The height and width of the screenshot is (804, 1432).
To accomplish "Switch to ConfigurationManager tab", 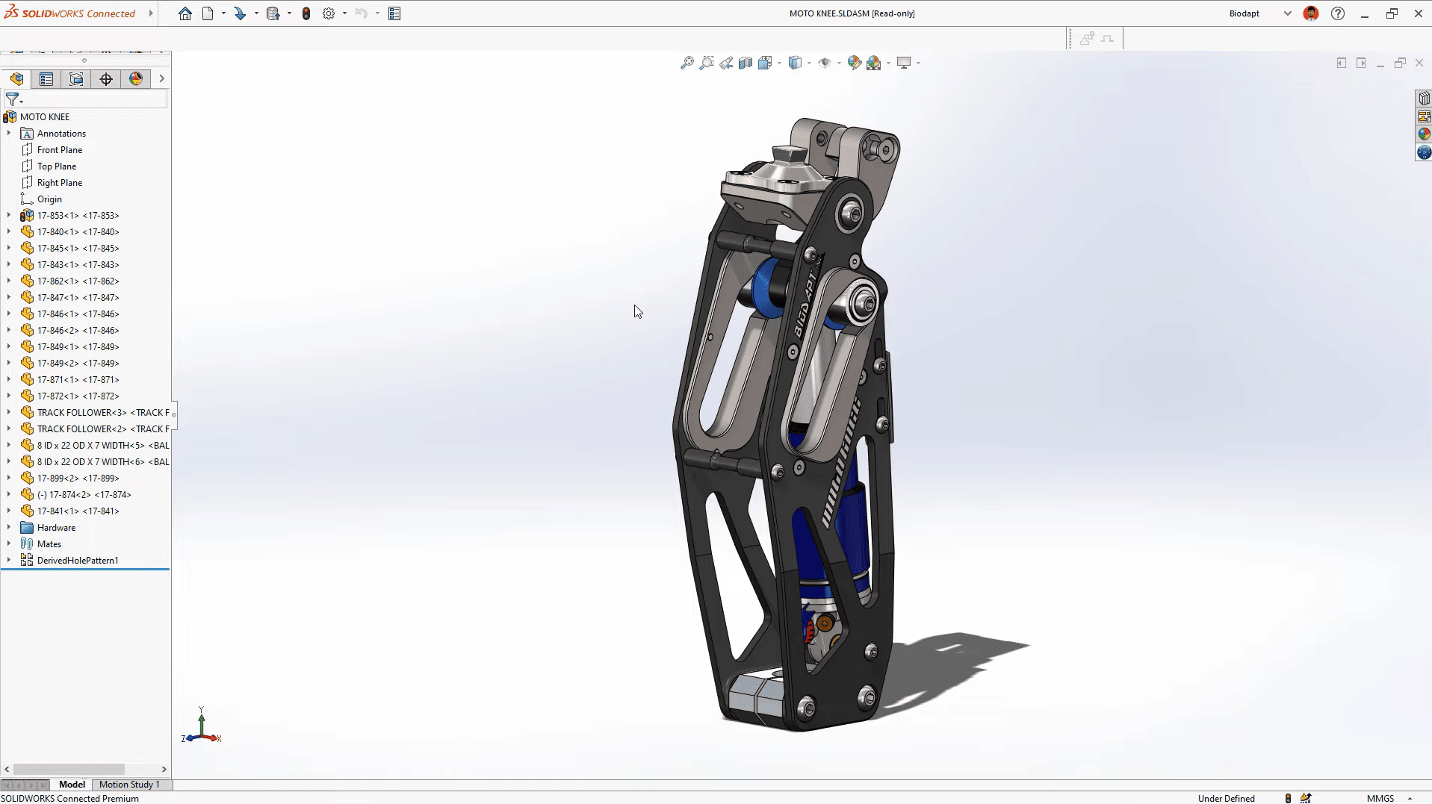I will [76, 79].
